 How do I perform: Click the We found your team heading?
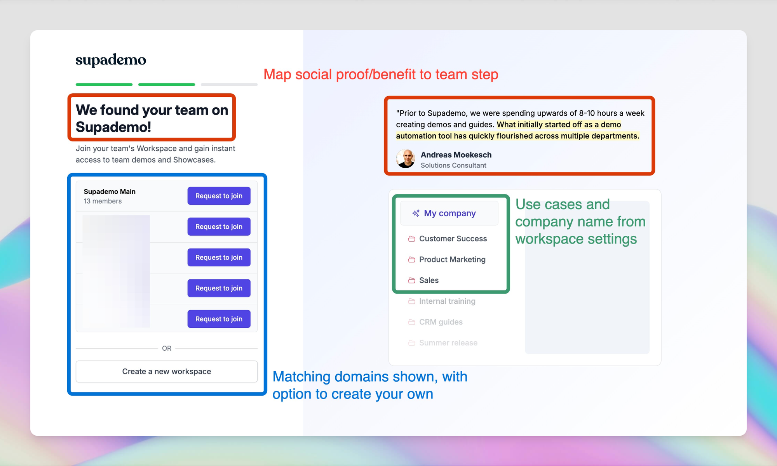coord(152,118)
